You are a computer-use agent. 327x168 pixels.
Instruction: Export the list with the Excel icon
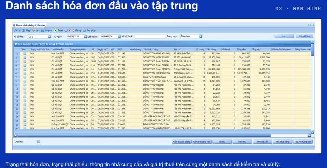pyautogui.click(x=56, y=31)
